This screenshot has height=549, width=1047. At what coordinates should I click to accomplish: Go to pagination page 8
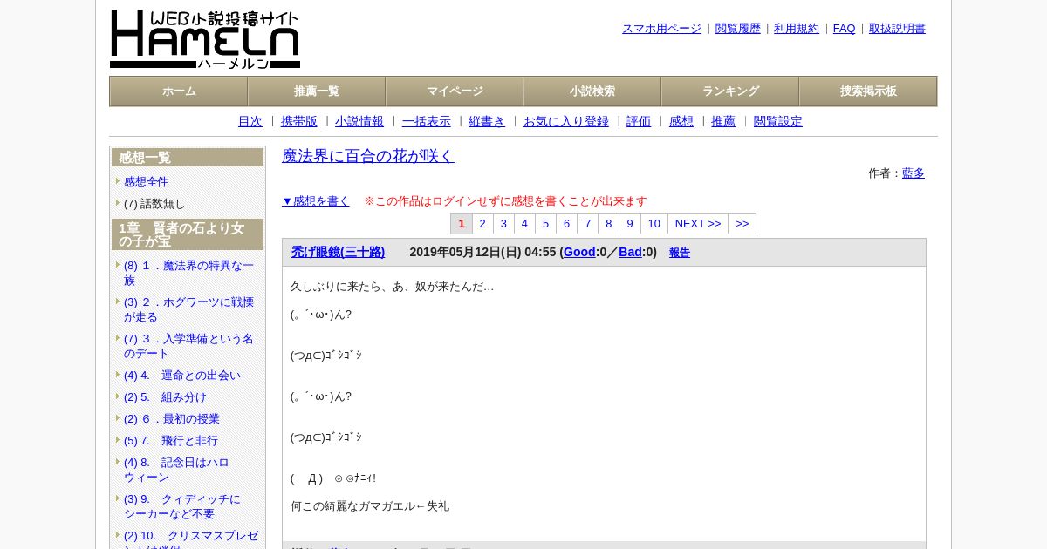(x=608, y=224)
